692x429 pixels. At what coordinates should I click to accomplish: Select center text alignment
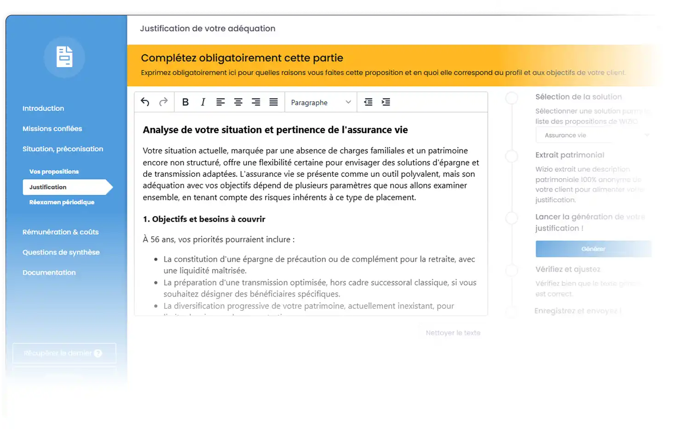click(x=238, y=102)
